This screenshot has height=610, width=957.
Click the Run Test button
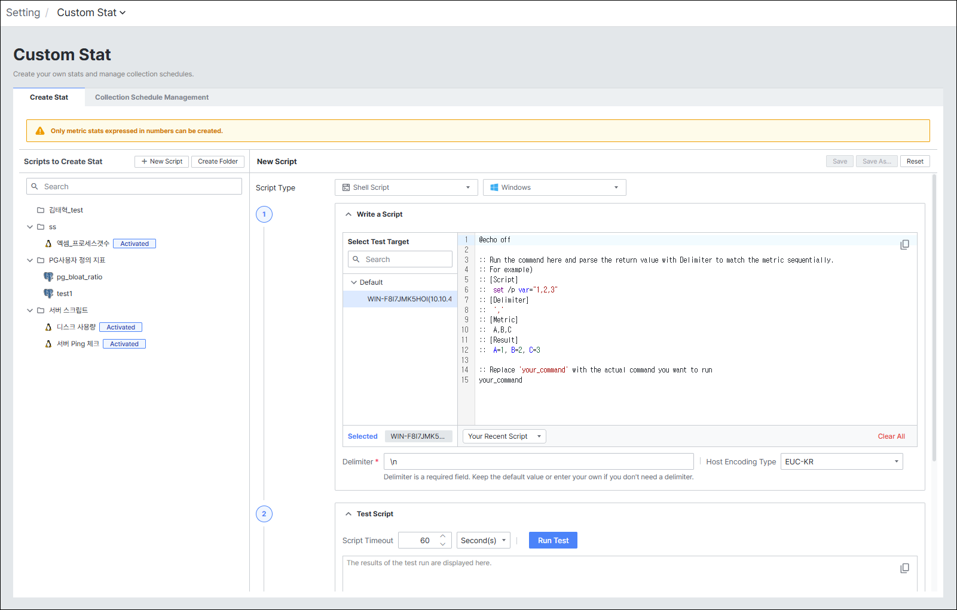[553, 540]
